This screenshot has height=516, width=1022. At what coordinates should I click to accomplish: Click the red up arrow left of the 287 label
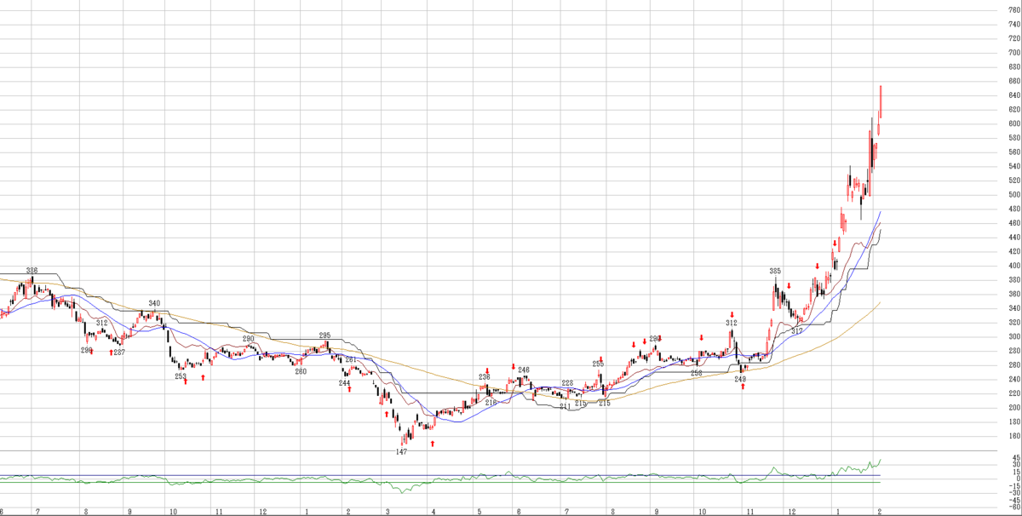click(111, 352)
